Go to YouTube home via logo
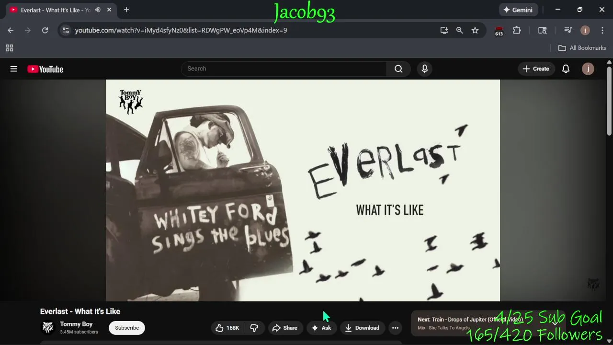The image size is (613, 345). point(45,69)
